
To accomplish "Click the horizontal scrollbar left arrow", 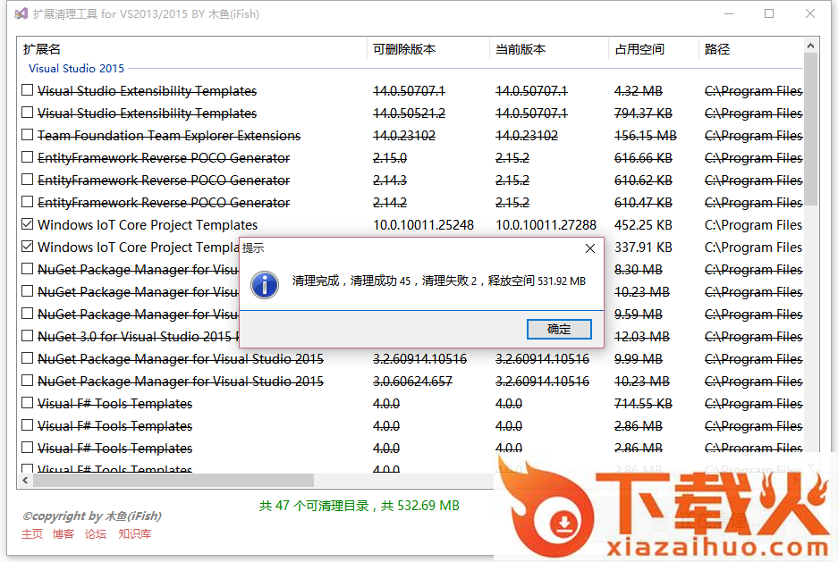I will pos(25,481).
